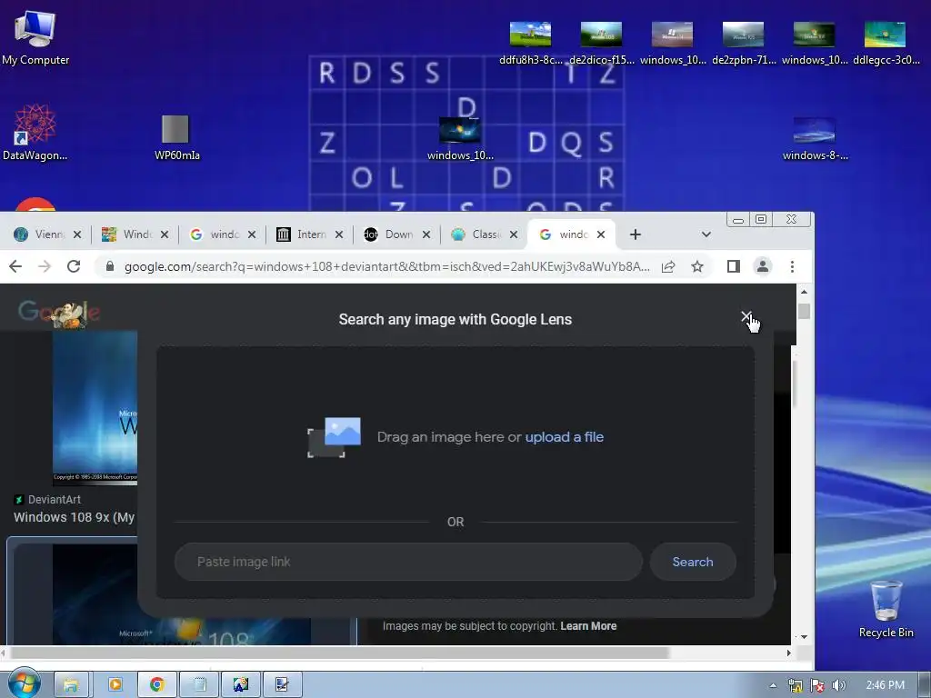Click the Search button in Lens dialog
This screenshot has height=698, width=931.
692,562
